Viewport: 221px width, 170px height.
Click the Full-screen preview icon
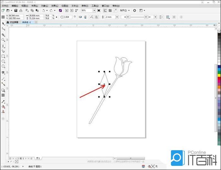(x=99, y=10)
